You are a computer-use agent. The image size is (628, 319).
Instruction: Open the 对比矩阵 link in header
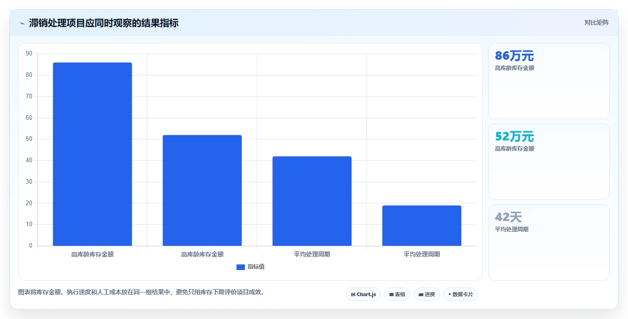(596, 22)
